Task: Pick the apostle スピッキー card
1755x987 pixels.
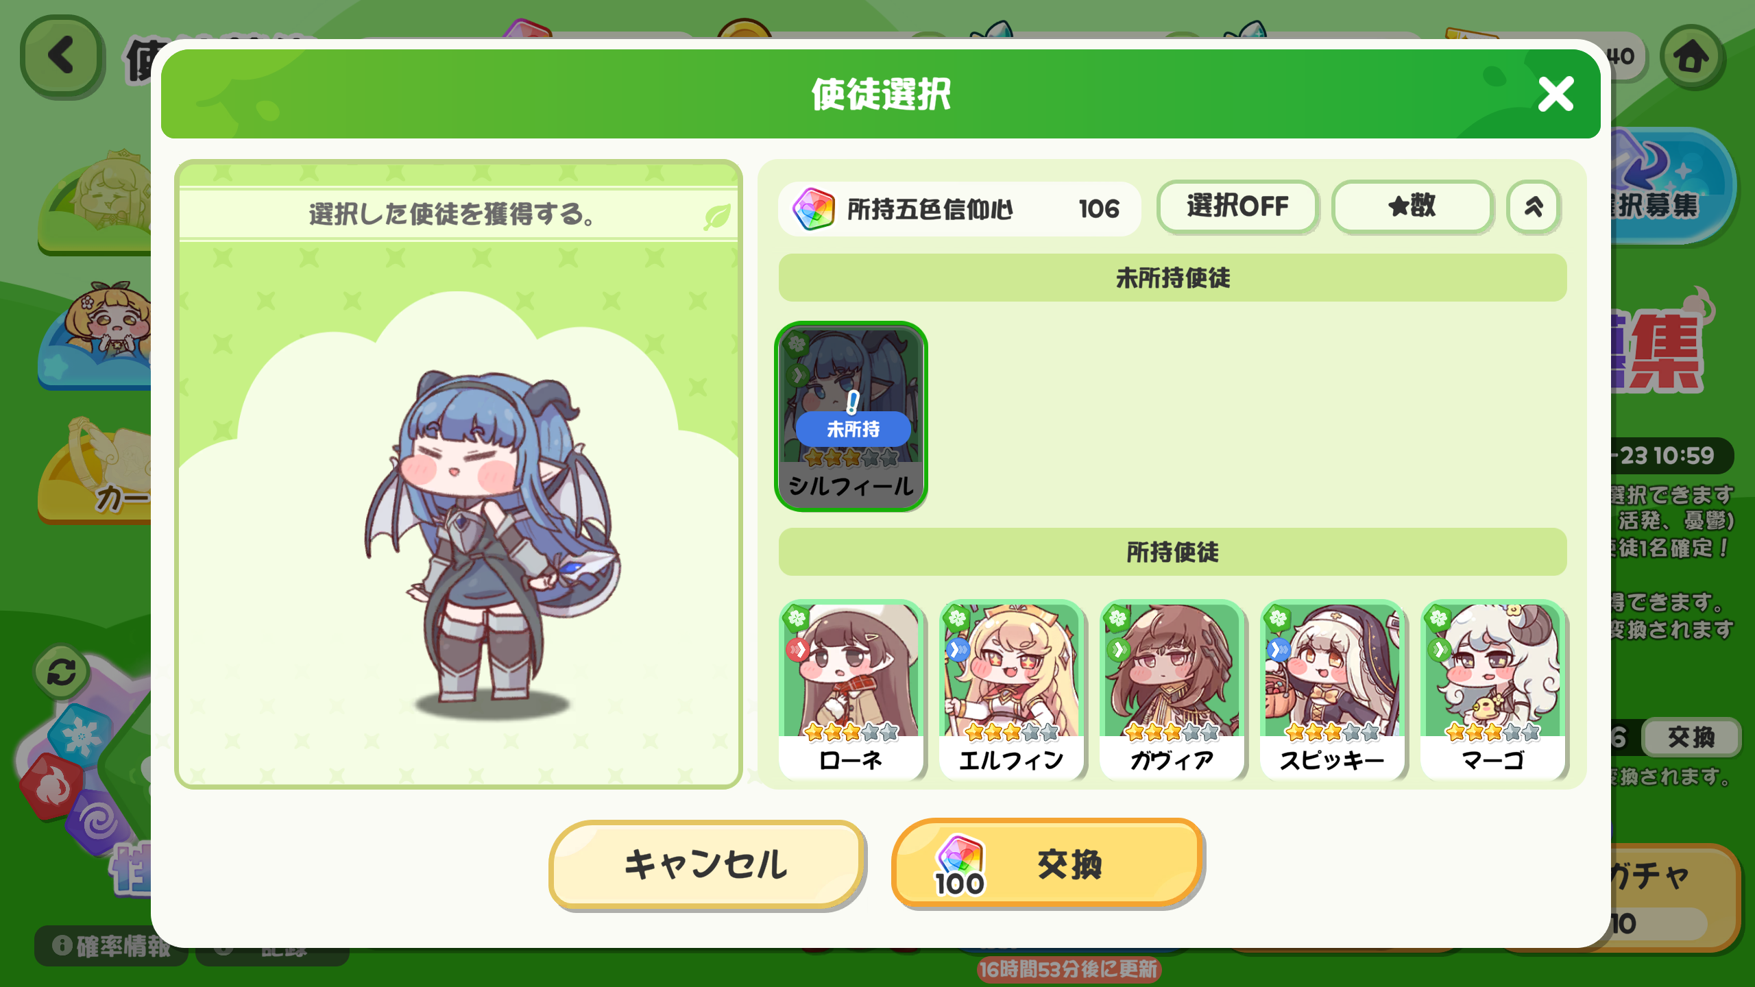Action: pos(1332,690)
